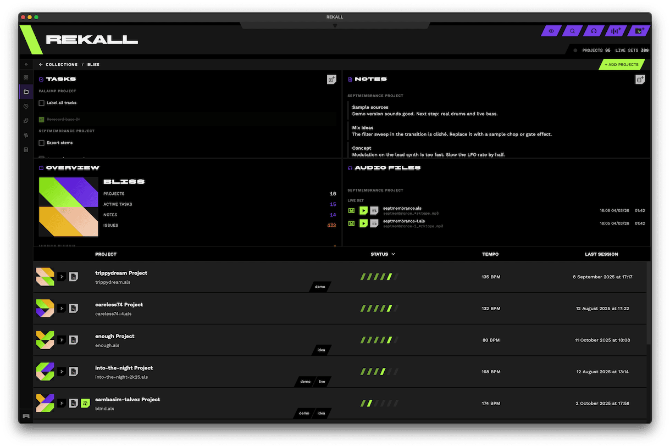670x448 pixels.
Task: Check the 'Label all tracks' task
Action: click(41, 103)
